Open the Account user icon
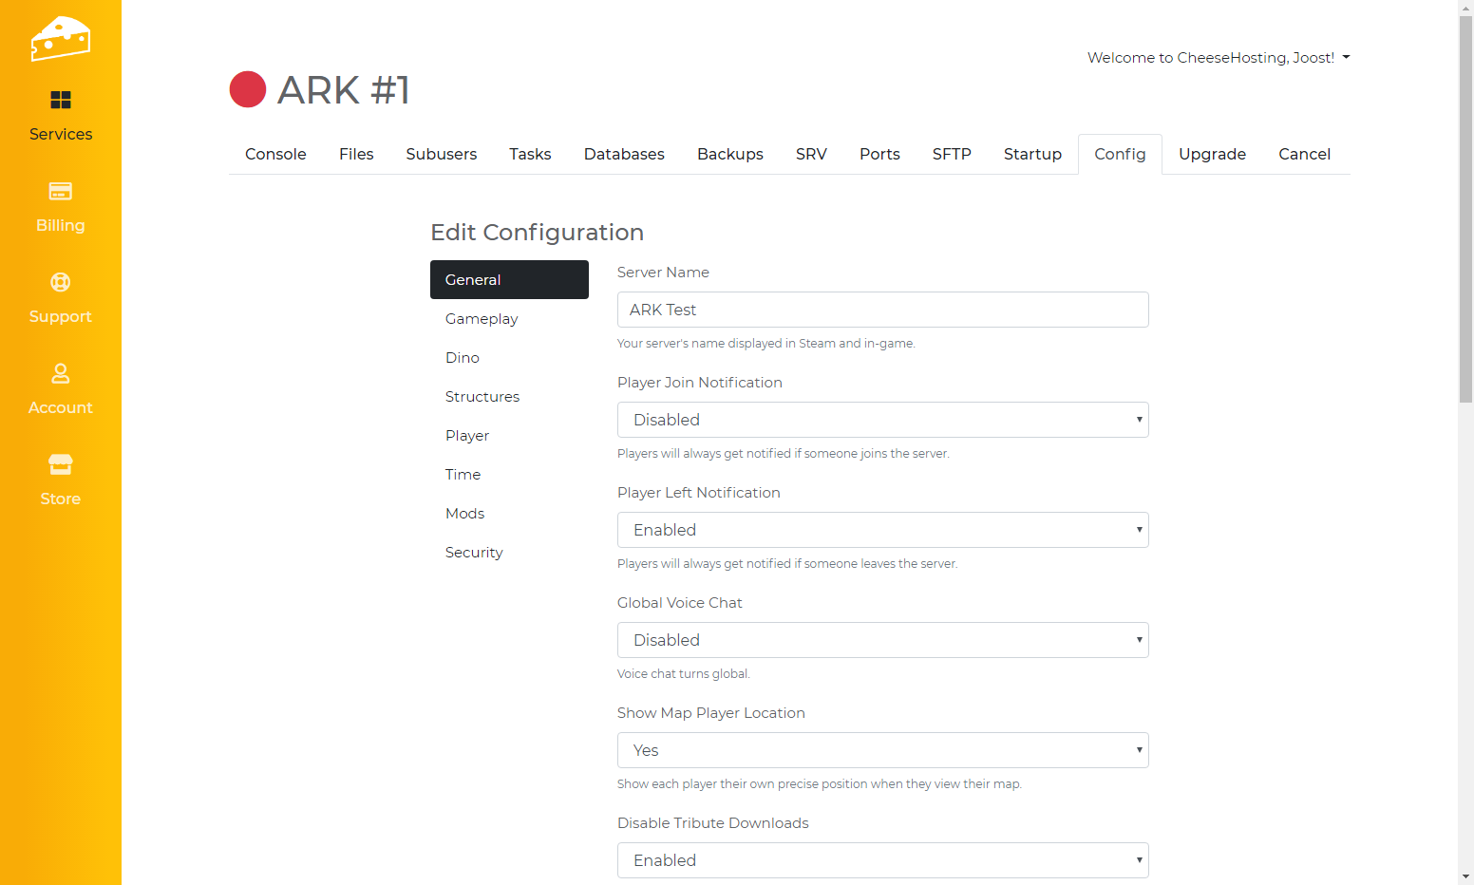1474x885 pixels. pos(61,373)
